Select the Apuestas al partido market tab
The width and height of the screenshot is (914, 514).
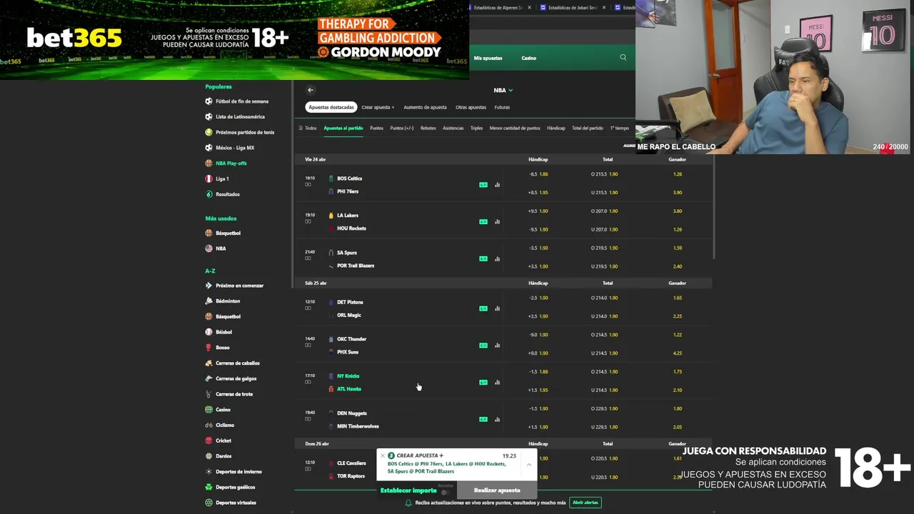tap(343, 128)
